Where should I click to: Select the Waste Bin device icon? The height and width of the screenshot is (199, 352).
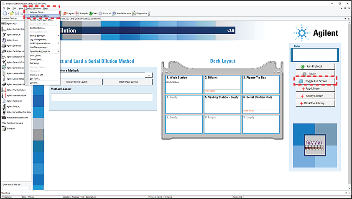tap(4, 128)
